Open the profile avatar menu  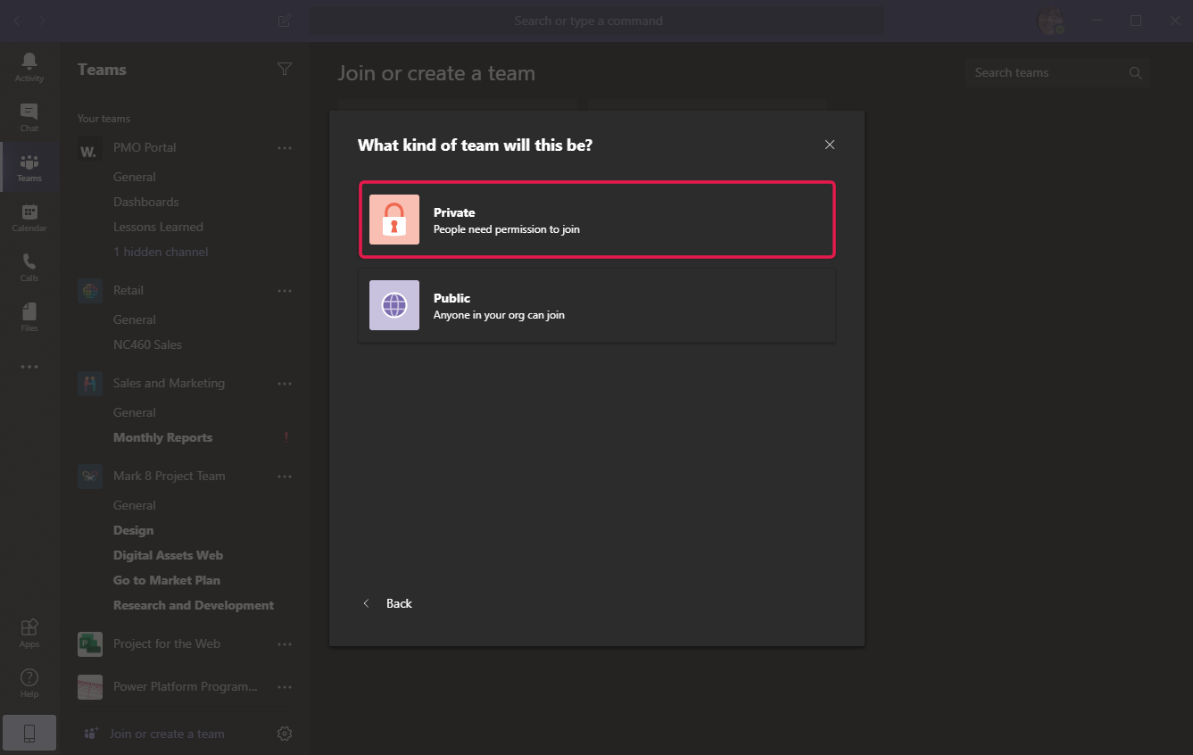tap(1051, 21)
